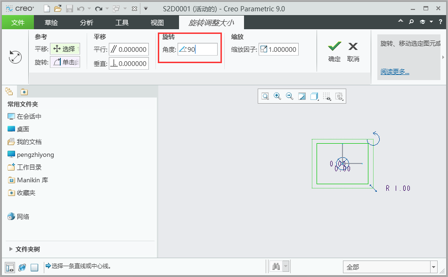Open the Redo history dropdown arrow

[107, 9]
